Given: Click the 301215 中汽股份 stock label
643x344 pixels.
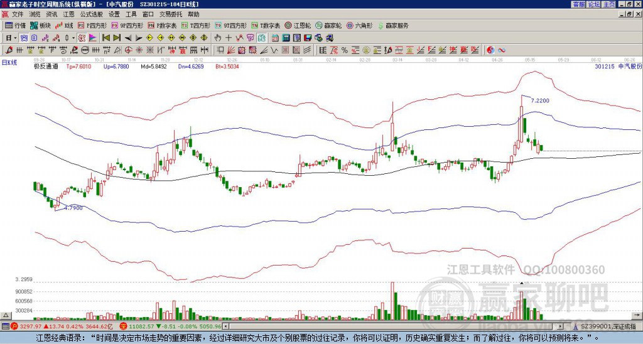Looking at the screenshot, I should [619, 67].
